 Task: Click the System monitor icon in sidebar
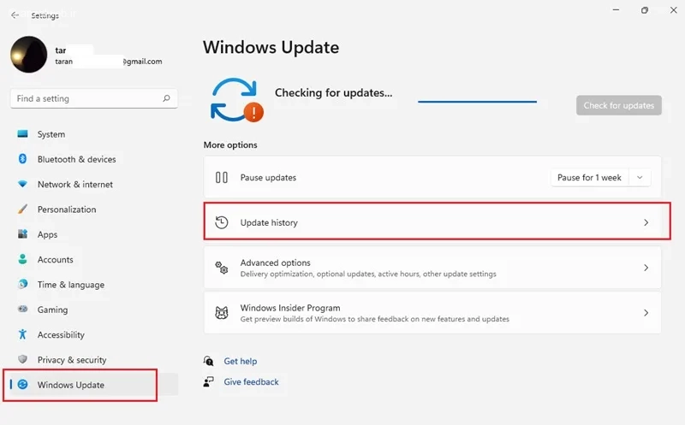22,134
